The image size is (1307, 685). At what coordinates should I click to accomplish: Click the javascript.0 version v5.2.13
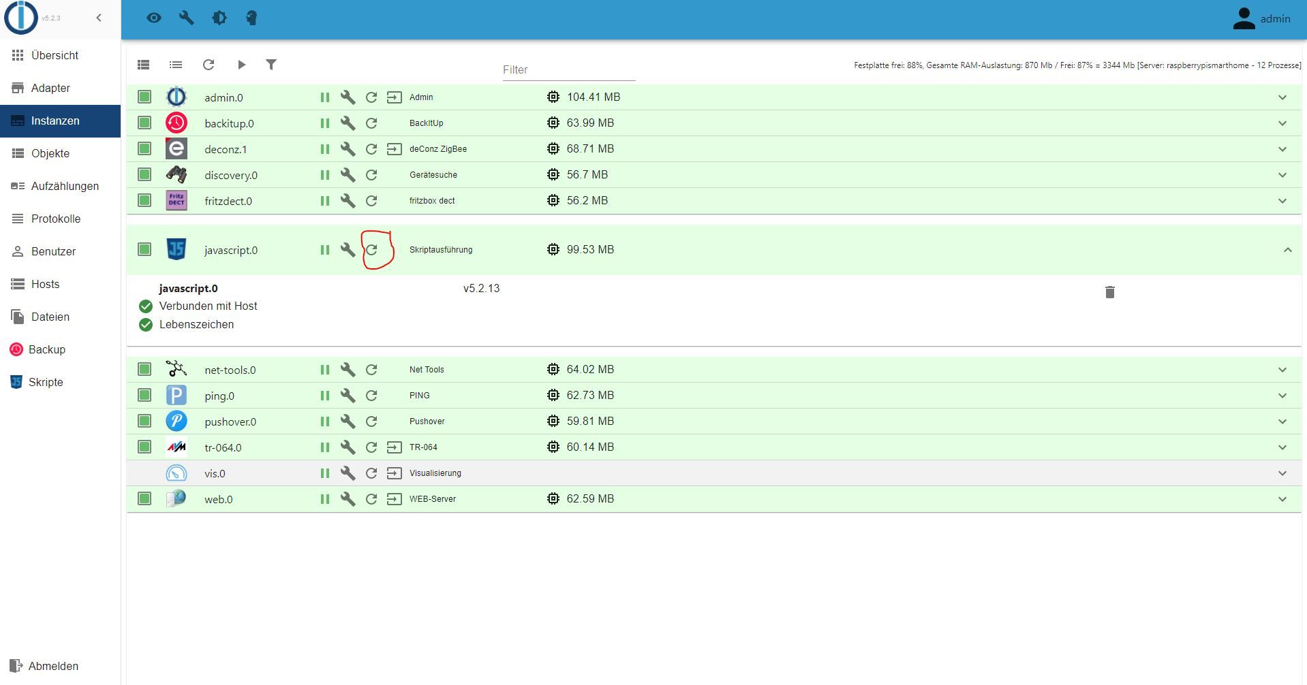(482, 288)
